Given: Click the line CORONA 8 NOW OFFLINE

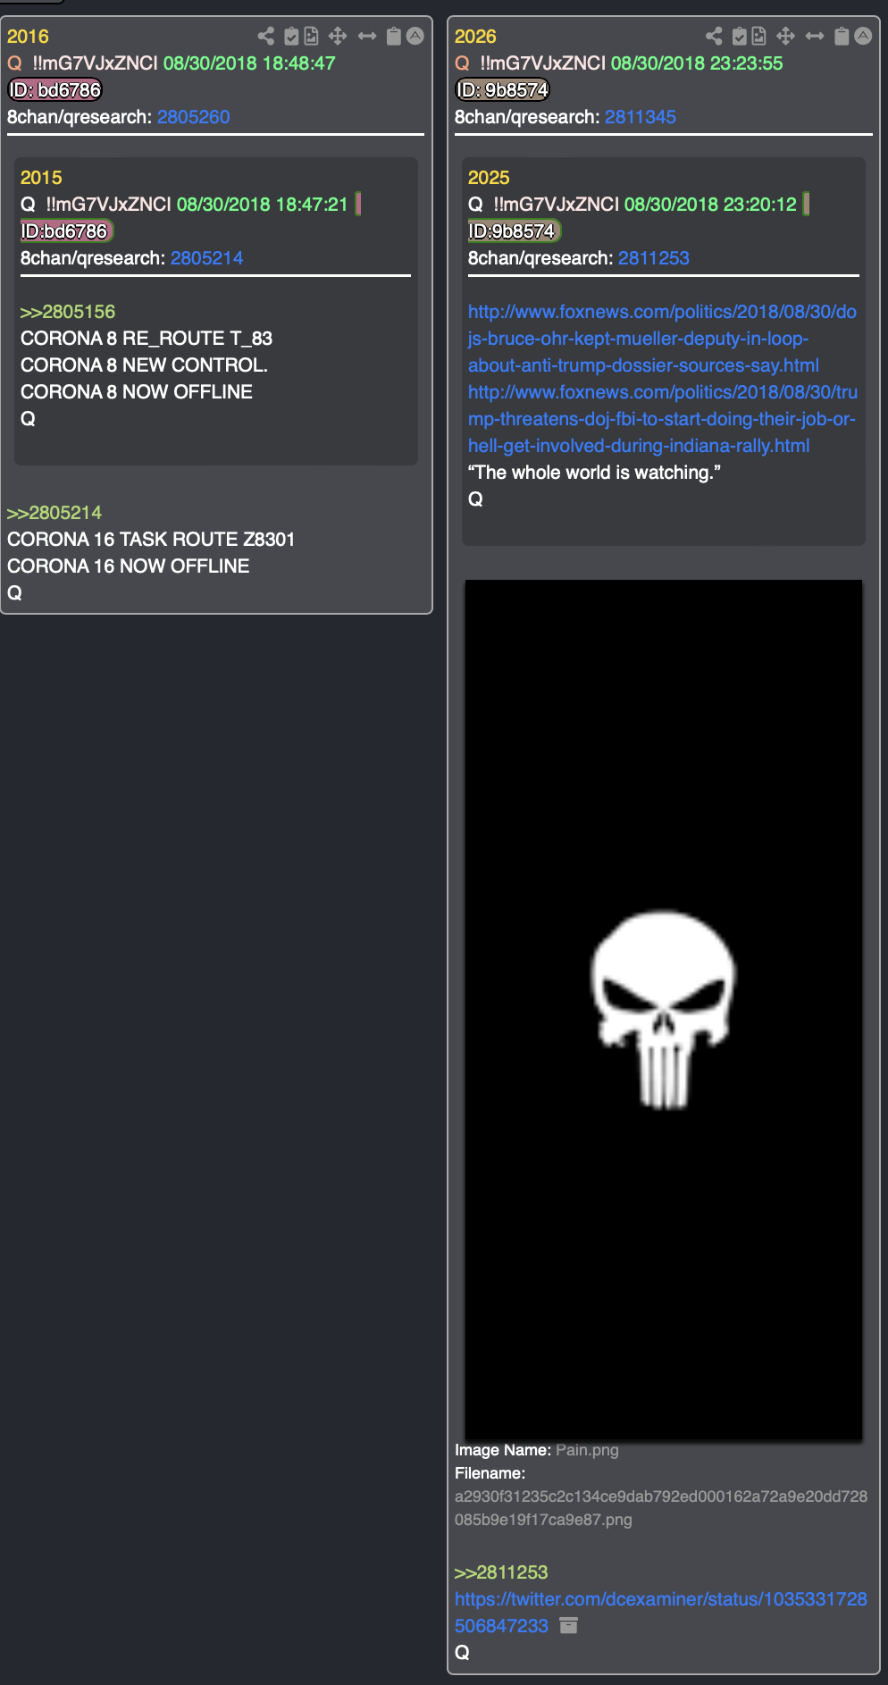Looking at the screenshot, I should (x=137, y=392).
